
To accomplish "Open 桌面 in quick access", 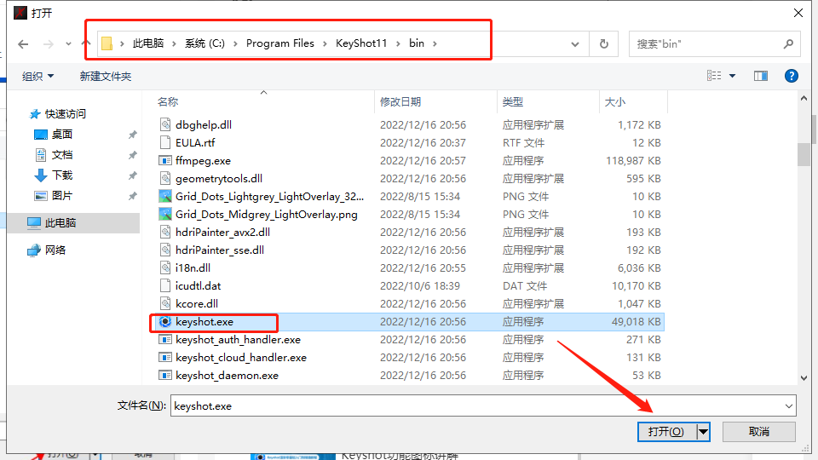I will point(62,134).
